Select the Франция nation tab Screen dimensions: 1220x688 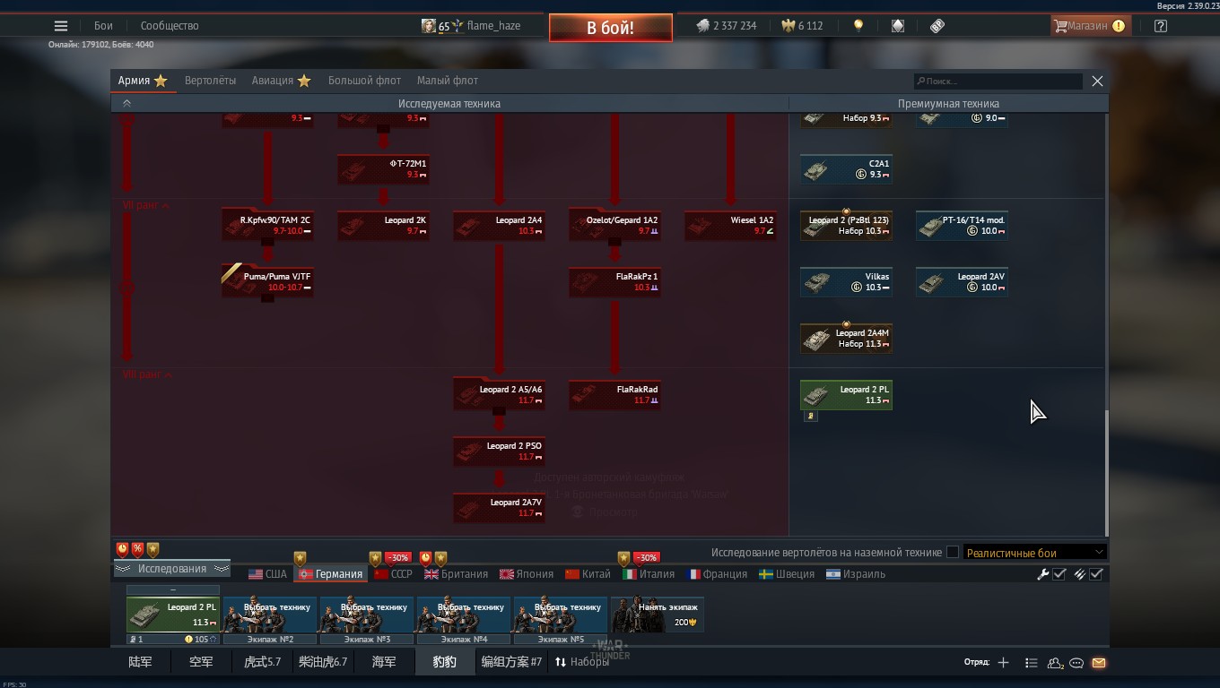click(x=717, y=574)
